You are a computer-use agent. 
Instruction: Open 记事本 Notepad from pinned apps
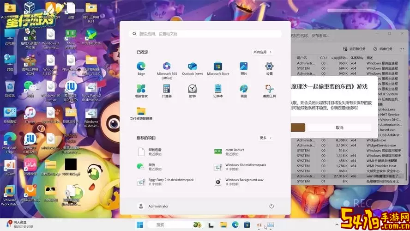(218, 91)
